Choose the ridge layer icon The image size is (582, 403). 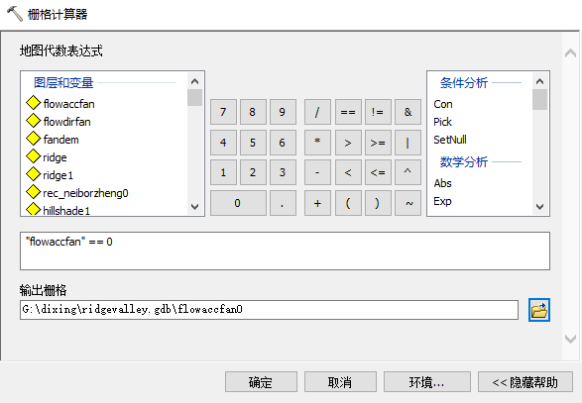pyautogui.click(x=34, y=156)
